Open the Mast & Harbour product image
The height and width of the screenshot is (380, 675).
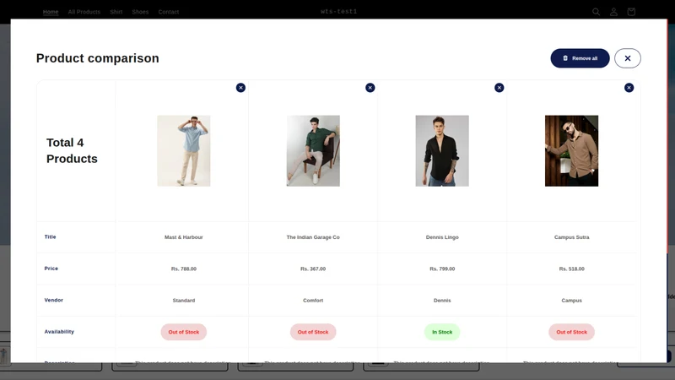[184, 151]
